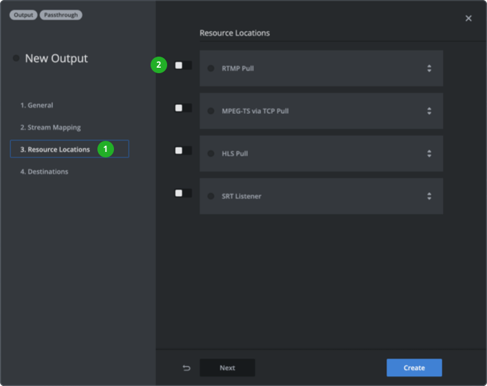The height and width of the screenshot is (386, 487).
Task: Go to step 1. General
Action: tap(37, 106)
